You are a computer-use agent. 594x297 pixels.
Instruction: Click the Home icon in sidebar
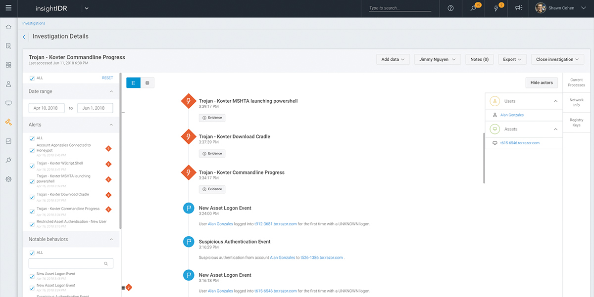pos(8,27)
